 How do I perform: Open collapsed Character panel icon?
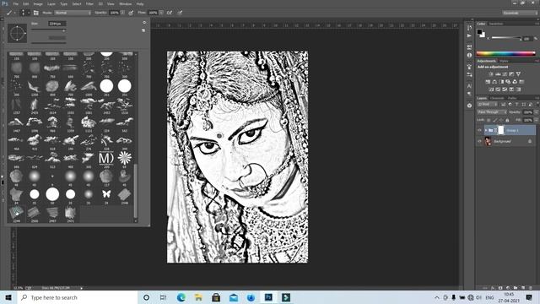point(469,86)
